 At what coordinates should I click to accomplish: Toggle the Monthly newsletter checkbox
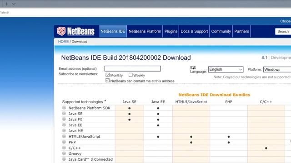(107, 75)
